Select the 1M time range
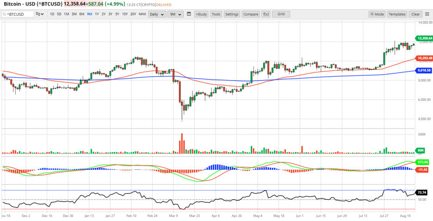Screen dimensions: 433x221 point(67,14)
